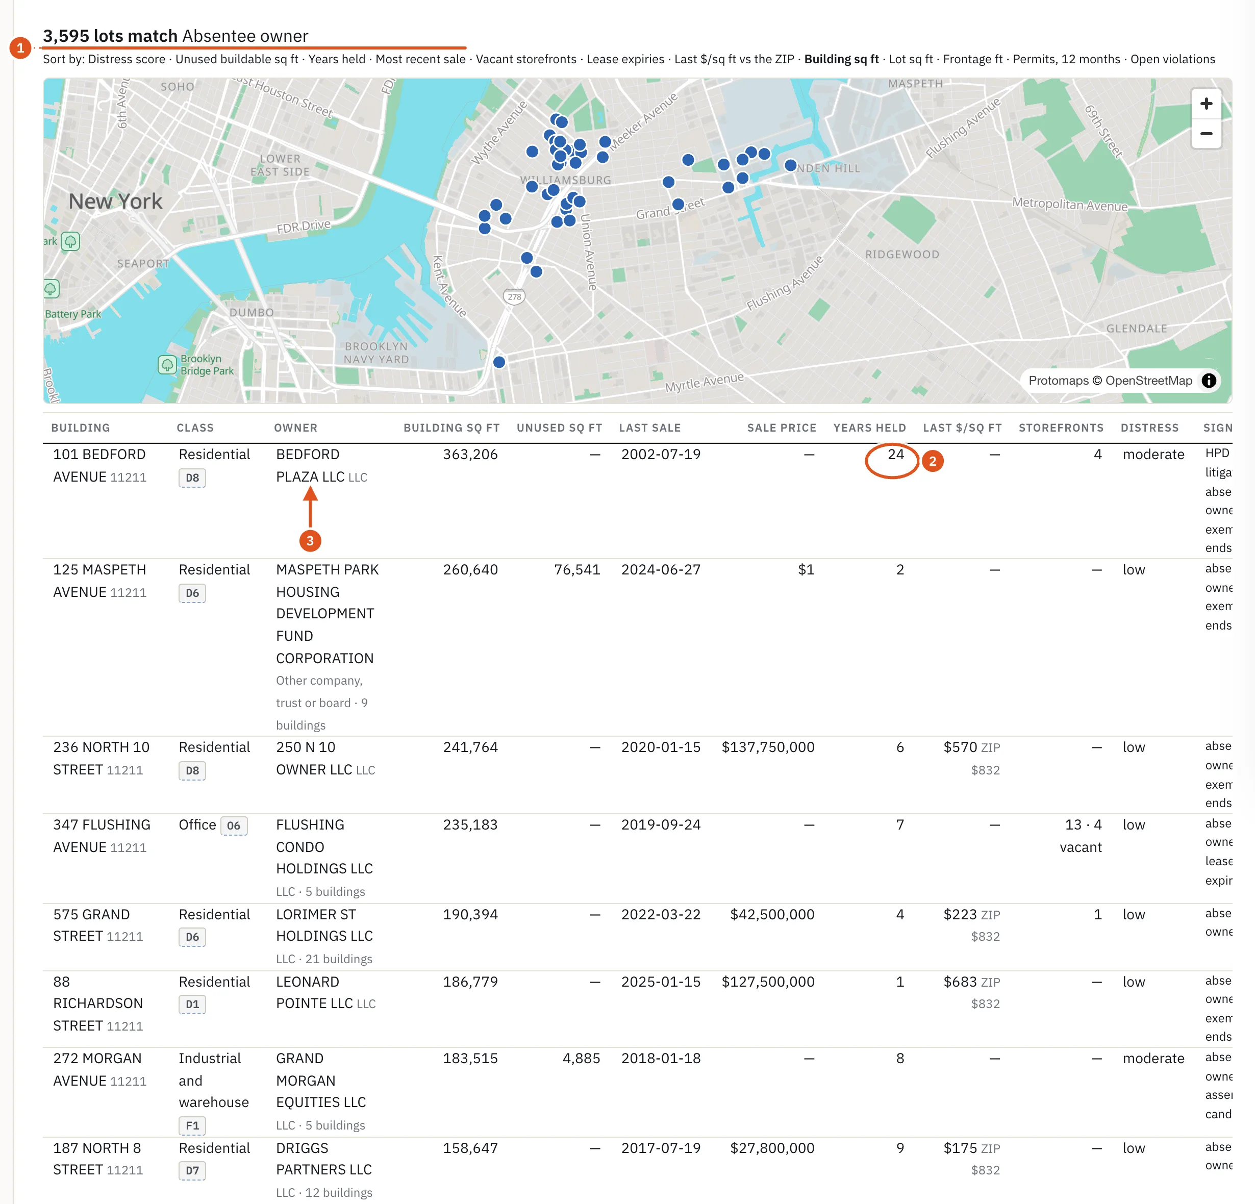Sort by Most recent sale
This screenshot has width=1255, height=1204.
click(421, 59)
